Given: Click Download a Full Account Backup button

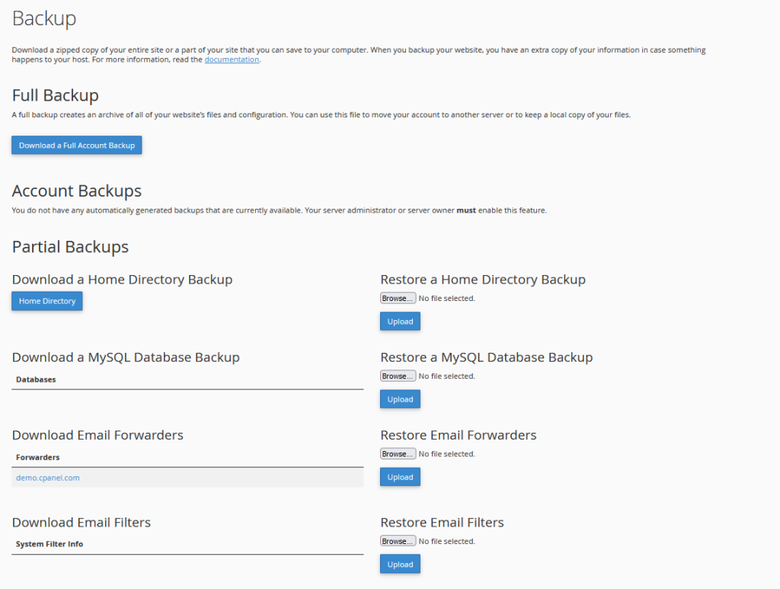Looking at the screenshot, I should 76,146.
